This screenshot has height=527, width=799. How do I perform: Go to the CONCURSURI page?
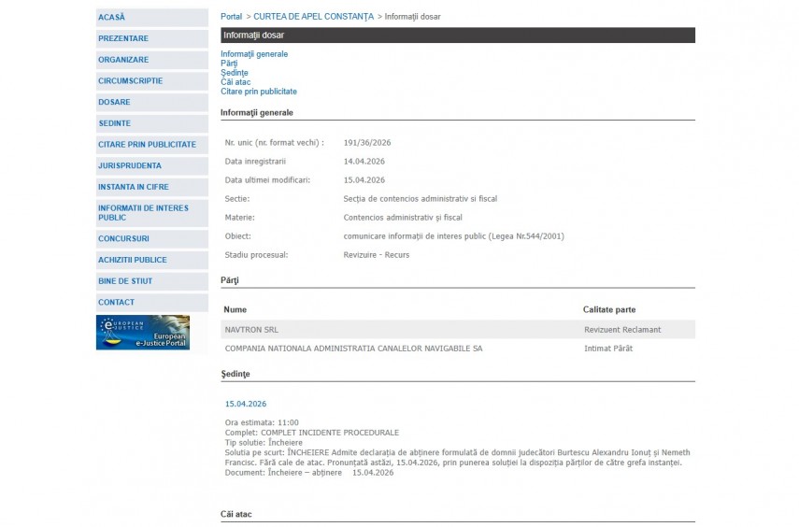click(x=123, y=239)
